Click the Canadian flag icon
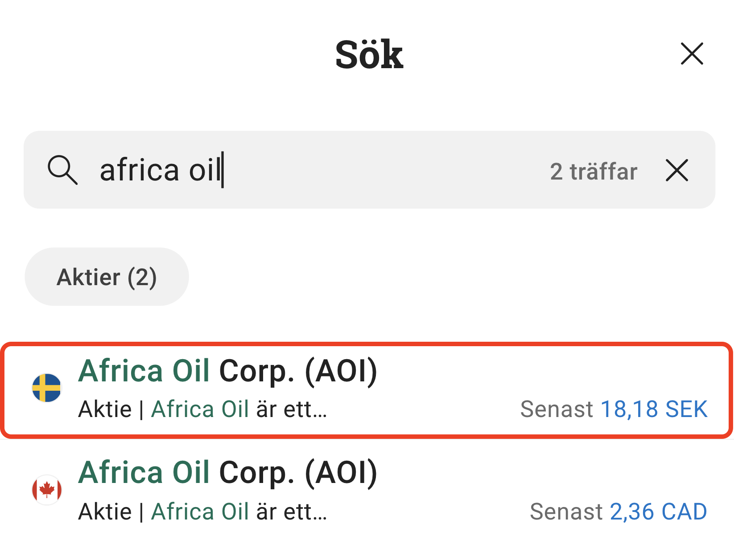The width and height of the screenshot is (734, 540). click(x=46, y=490)
